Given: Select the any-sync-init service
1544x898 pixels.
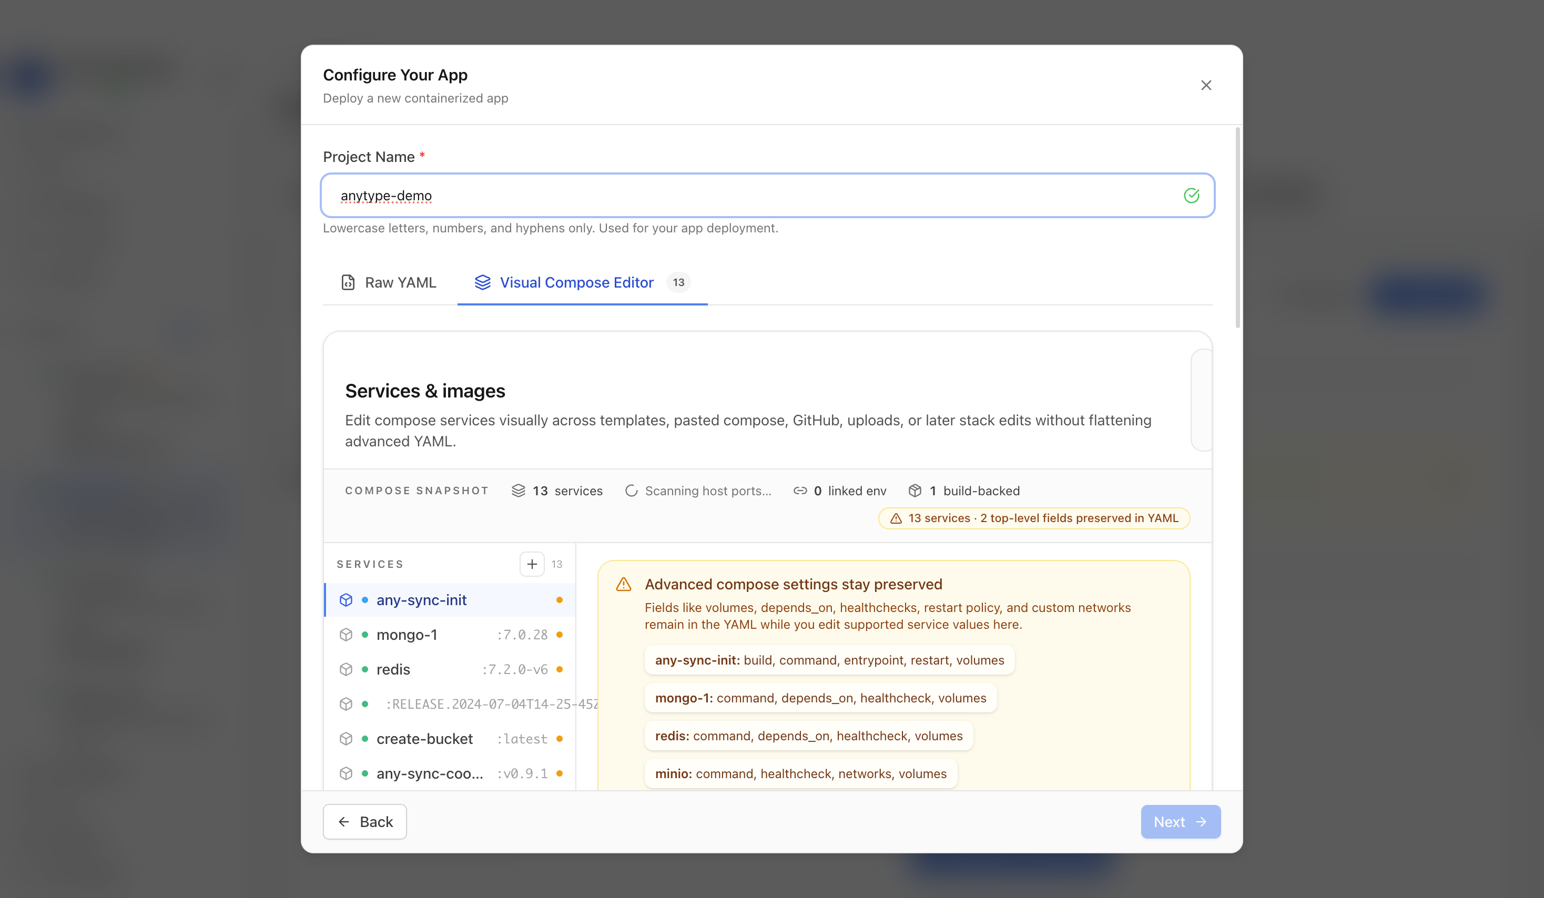Looking at the screenshot, I should coord(450,600).
